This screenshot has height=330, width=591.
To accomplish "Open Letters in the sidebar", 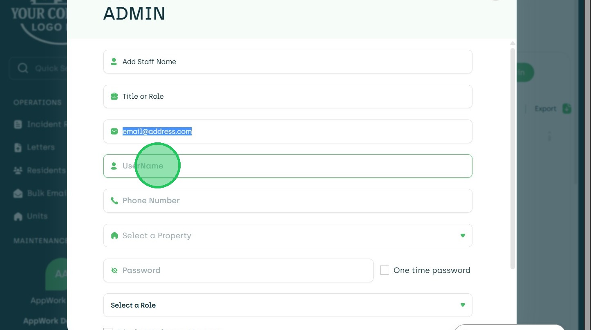I will click(x=40, y=147).
